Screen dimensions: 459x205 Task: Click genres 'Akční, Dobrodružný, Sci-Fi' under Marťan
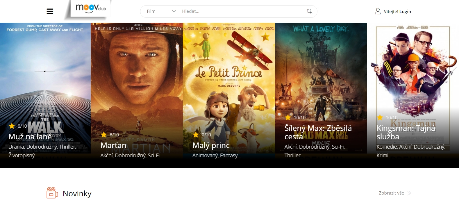pos(130,156)
